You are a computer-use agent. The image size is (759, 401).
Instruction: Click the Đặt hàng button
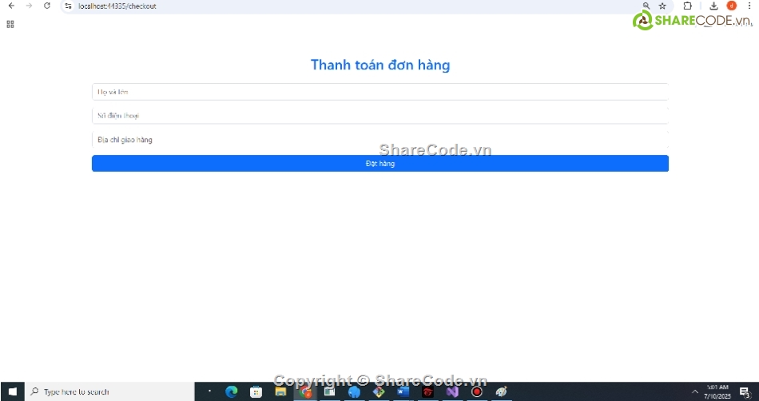tap(380, 164)
